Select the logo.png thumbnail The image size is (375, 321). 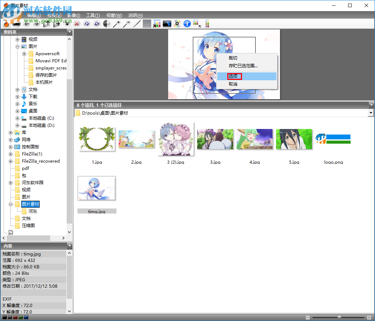tap(333, 139)
